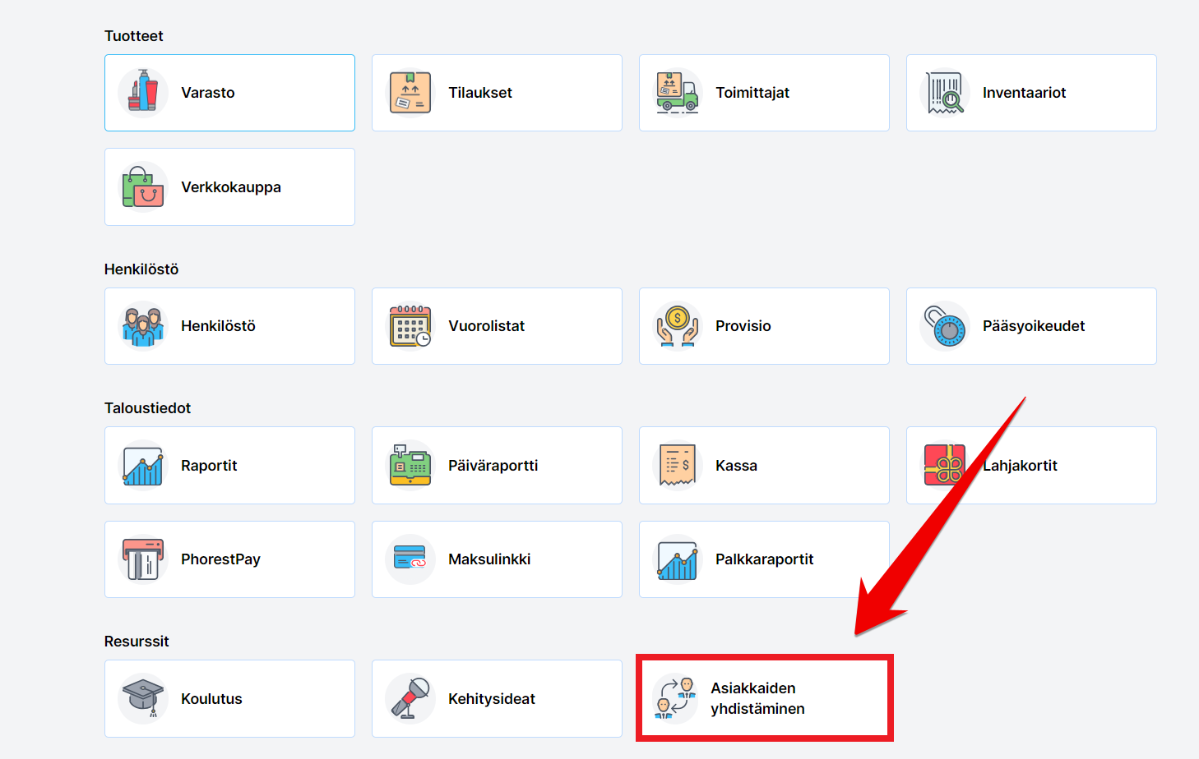Click the Päiväraportti cash register icon
Screen dimensions: 1199x759
[x=410, y=466]
